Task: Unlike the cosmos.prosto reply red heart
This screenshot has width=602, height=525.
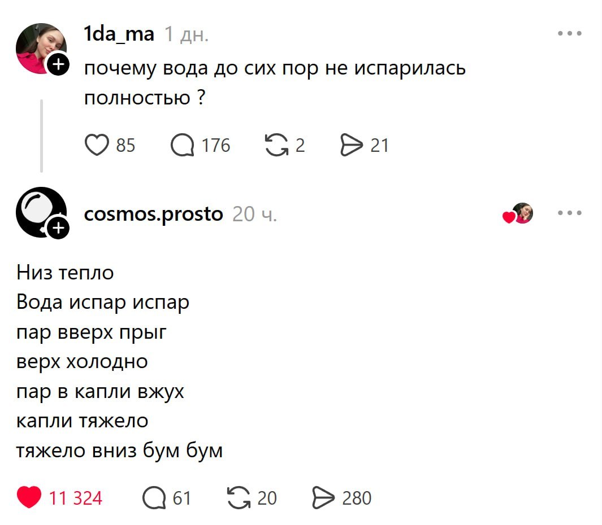Action: [x=29, y=498]
